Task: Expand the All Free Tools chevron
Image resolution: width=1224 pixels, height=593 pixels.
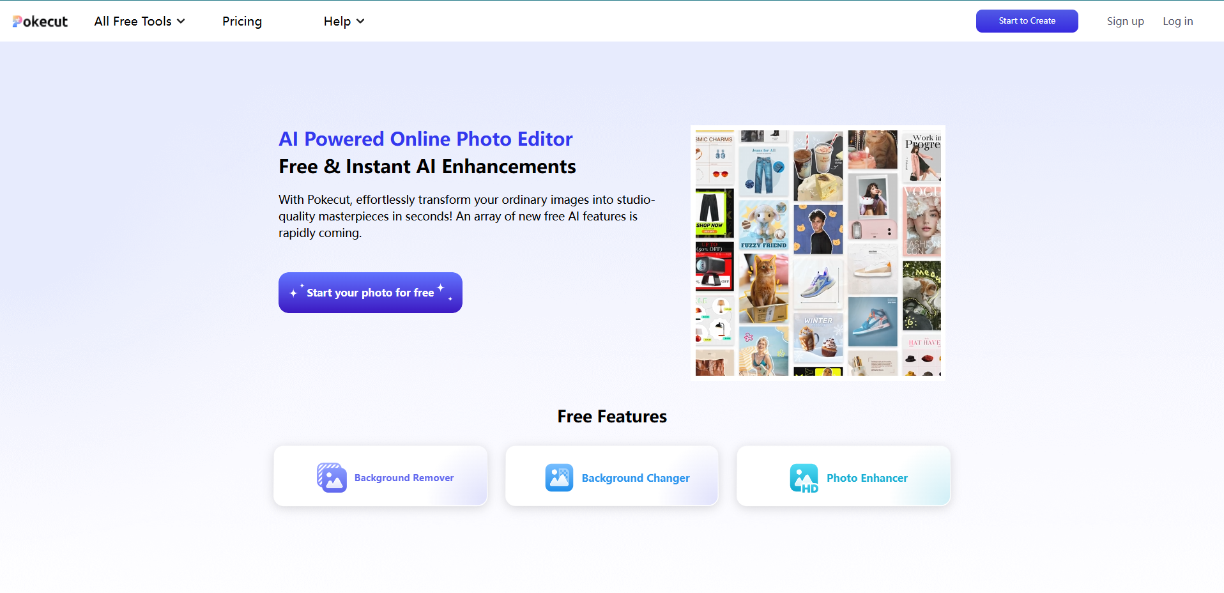Action: pyautogui.click(x=181, y=21)
